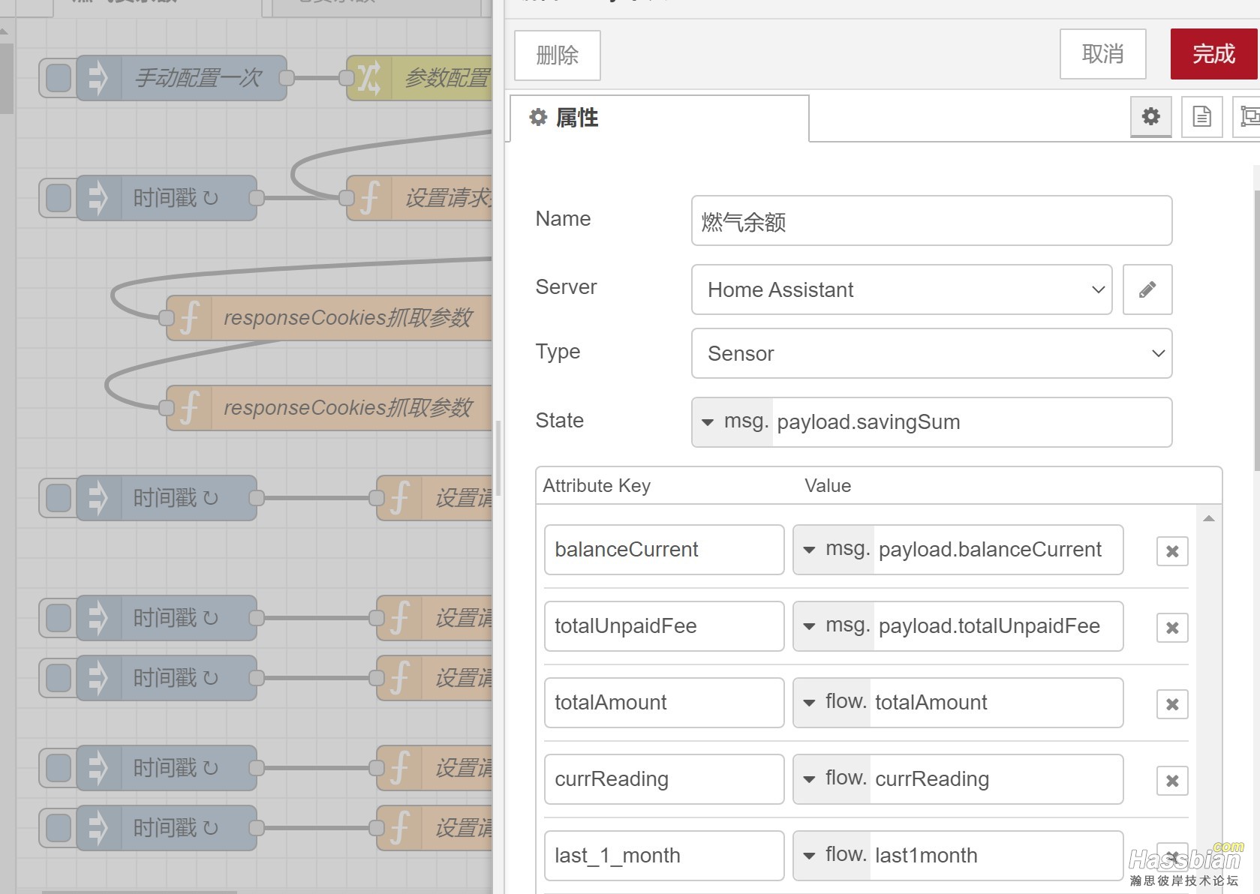Open State type selector msg. dropdown
The image size is (1260, 894).
(733, 422)
